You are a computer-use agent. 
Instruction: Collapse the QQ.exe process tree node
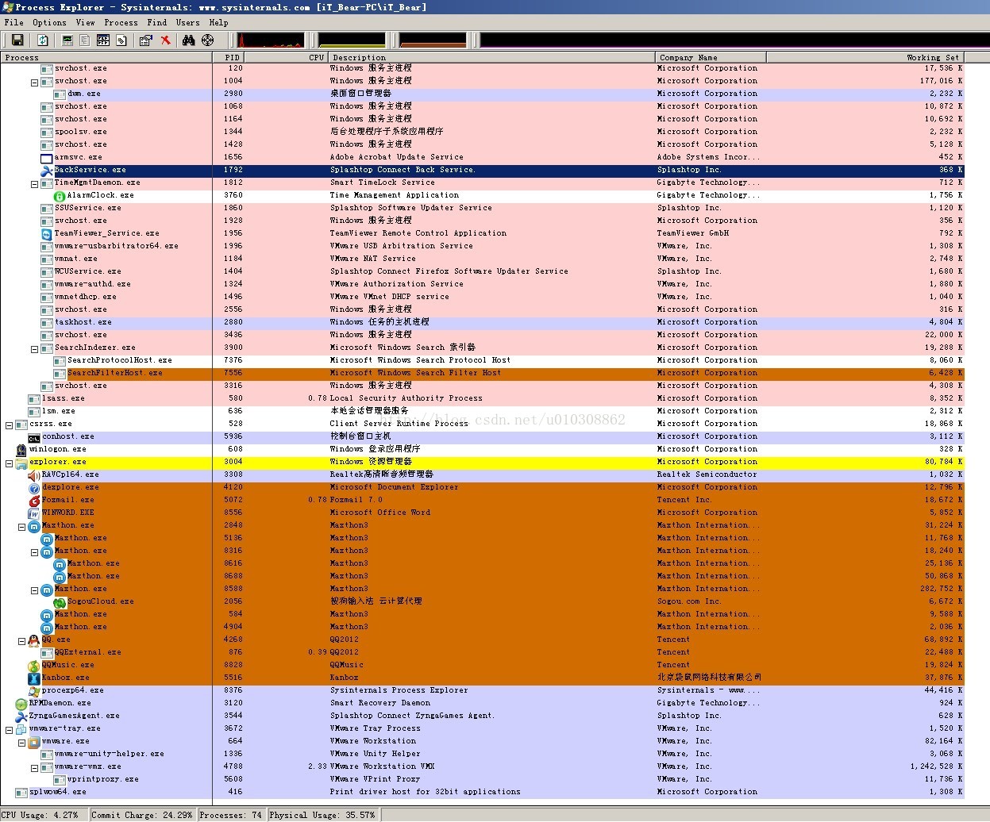pyautogui.click(x=21, y=640)
